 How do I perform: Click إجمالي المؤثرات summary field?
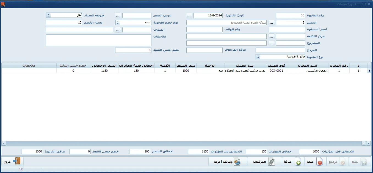[x=256, y=152]
